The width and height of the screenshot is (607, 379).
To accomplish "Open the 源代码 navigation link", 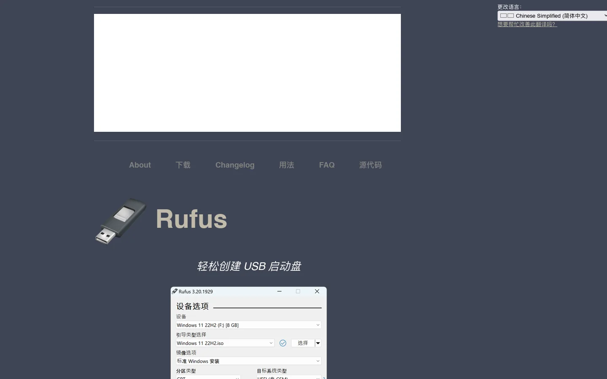I will [x=371, y=165].
